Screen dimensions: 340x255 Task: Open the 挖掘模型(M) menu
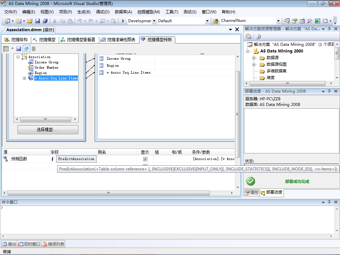coord(148,12)
